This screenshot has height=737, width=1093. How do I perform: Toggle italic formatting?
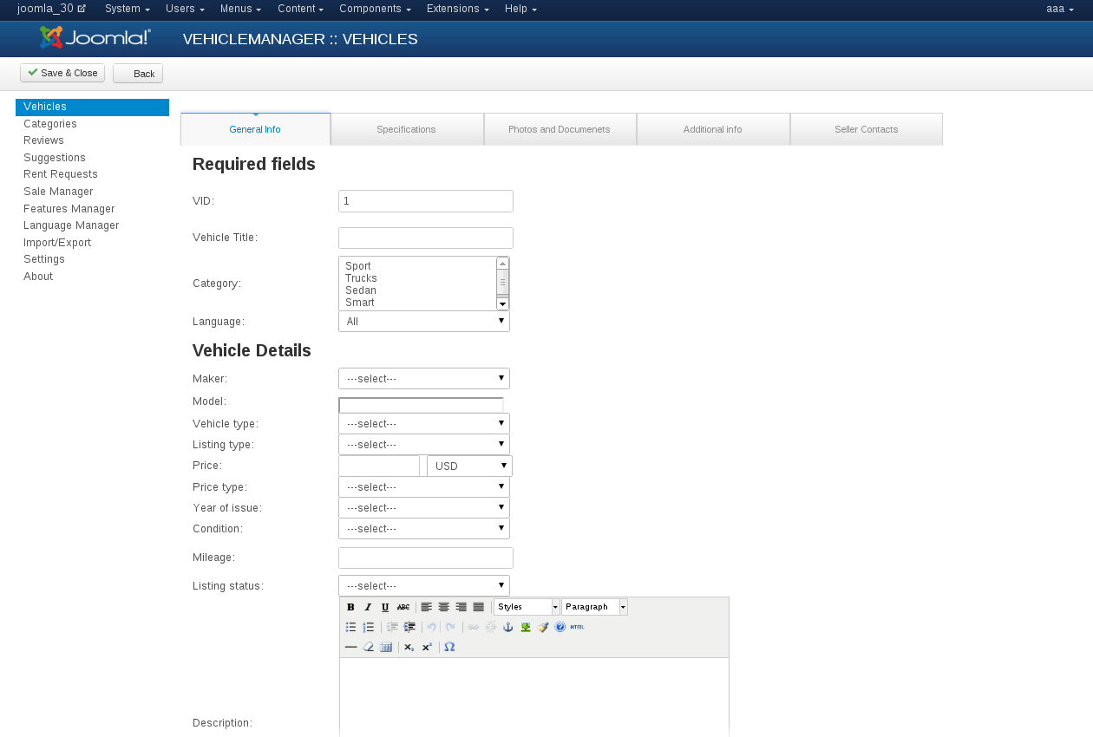click(x=368, y=607)
